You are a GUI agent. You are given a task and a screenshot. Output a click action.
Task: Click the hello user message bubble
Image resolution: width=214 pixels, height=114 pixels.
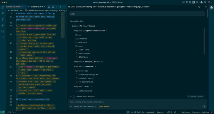pos(137,14)
